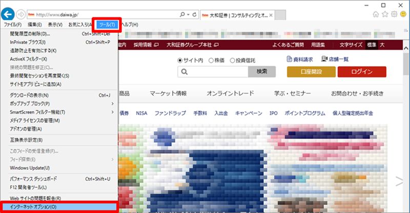Screen dimensions: 410x213
Task: Select 追跡防止を有効にする(K)
Action: tap(59, 51)
